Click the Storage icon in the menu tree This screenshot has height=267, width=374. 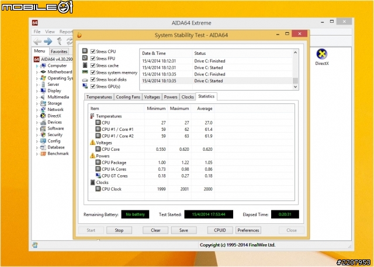43,103
